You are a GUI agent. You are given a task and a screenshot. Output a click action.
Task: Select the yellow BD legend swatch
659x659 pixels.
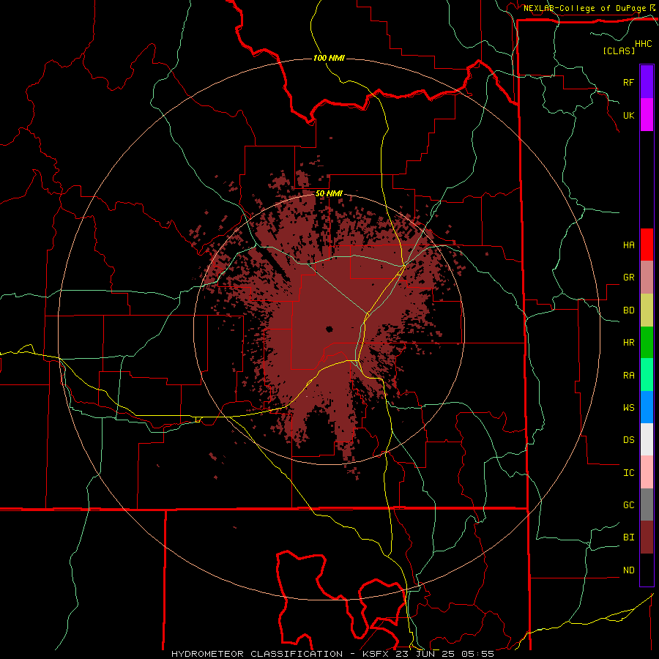[x=647, y=310]
